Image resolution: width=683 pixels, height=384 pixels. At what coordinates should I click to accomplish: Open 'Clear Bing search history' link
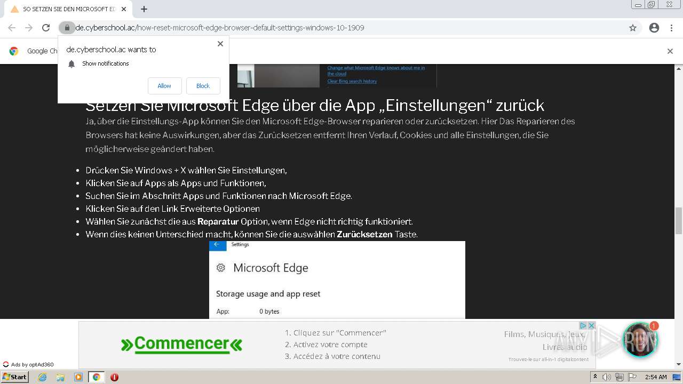coord(352,81)
